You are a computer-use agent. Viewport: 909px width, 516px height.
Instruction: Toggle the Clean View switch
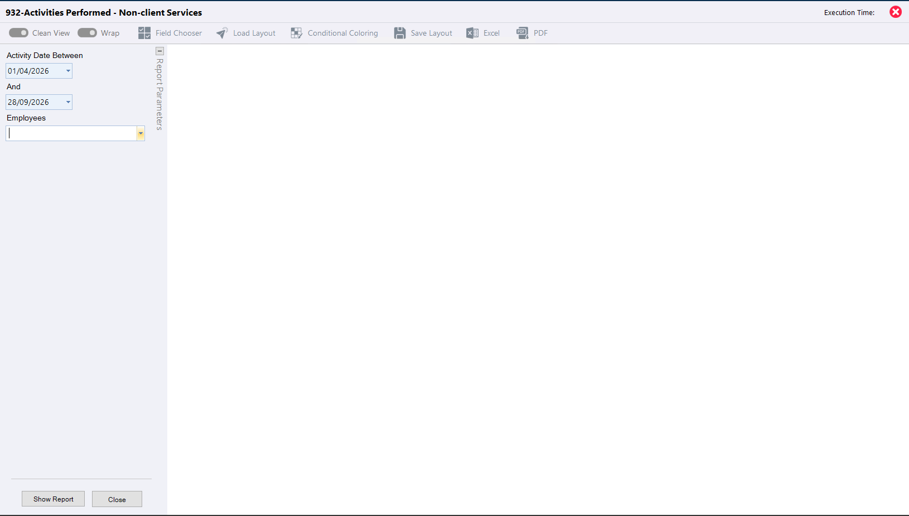18,33
